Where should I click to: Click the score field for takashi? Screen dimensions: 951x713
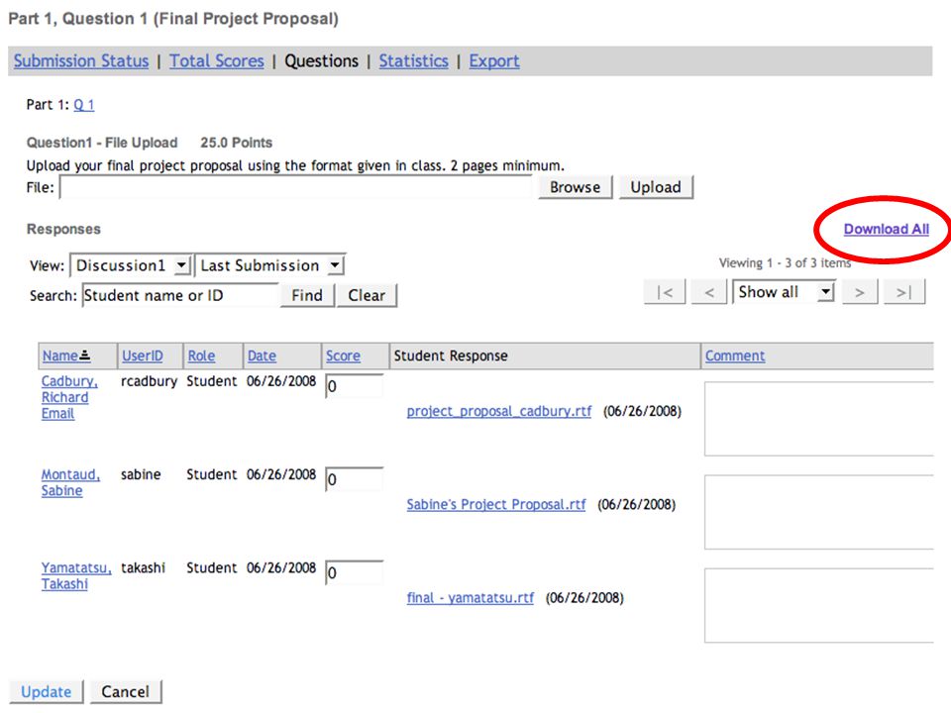point(355,573)
